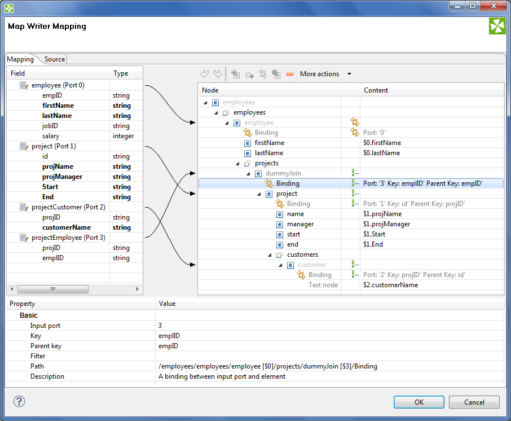Click the Type column header
The width and height of the screenshot is (511, 421).
tap(126, 73)
